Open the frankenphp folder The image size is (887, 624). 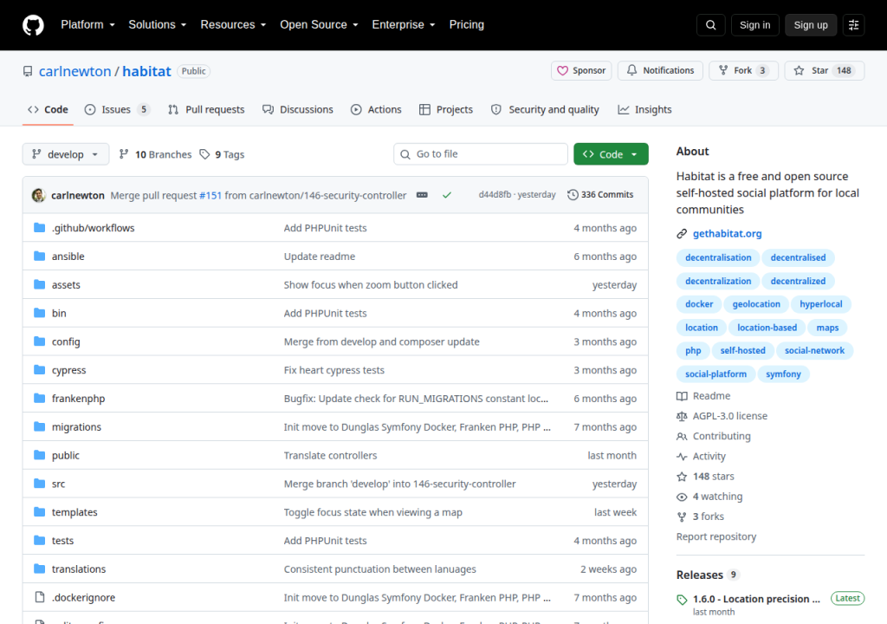[78, 399]
